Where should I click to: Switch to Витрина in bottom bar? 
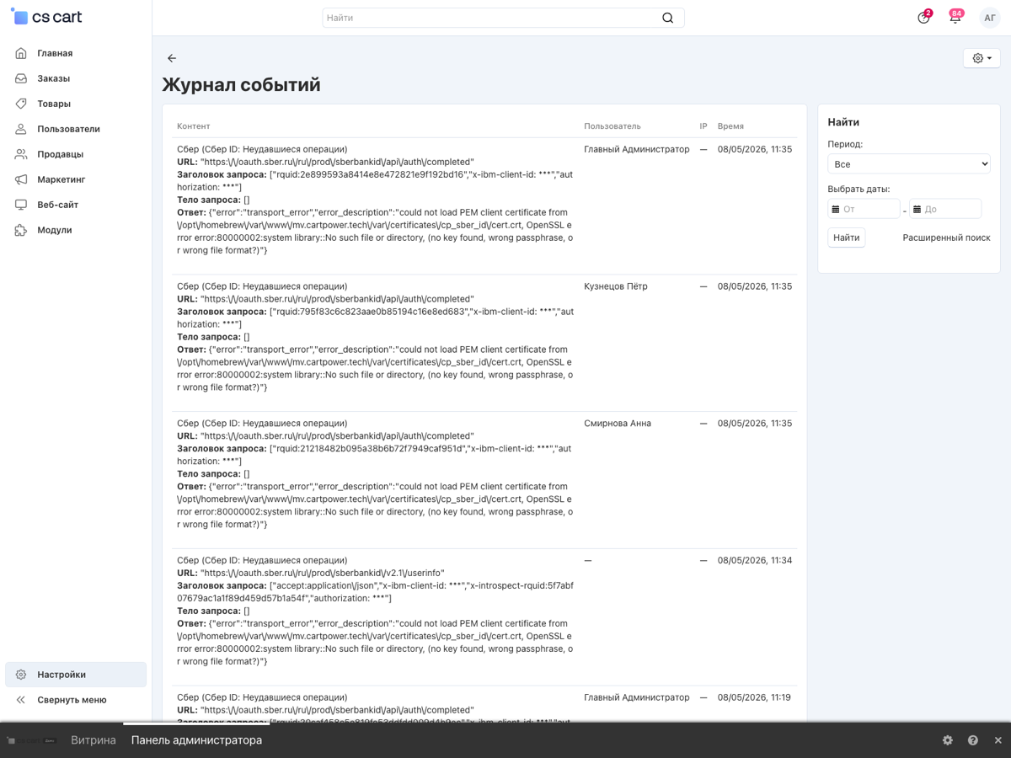[x=94, y=740]
